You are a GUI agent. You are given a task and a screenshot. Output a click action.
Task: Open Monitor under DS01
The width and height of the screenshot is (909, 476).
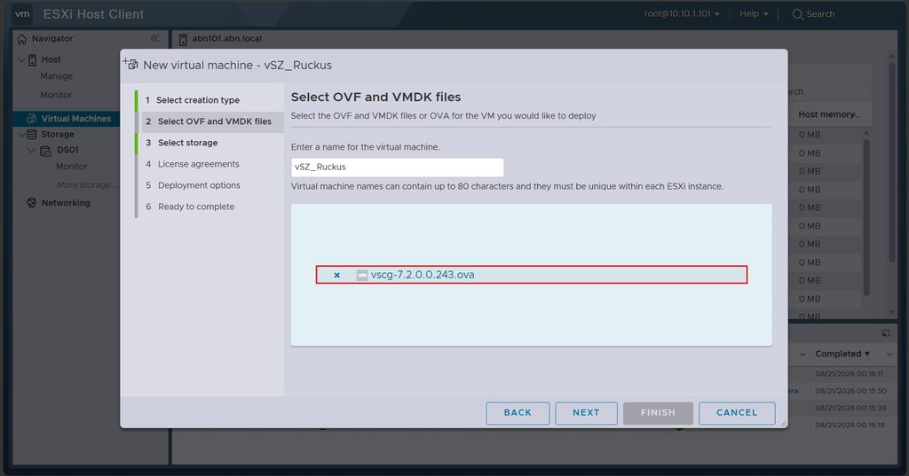pyautogui.click(x=71, y=166)
